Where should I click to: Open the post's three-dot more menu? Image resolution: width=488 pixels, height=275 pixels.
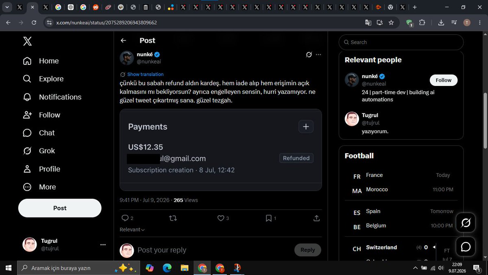(x=318, y=55)
